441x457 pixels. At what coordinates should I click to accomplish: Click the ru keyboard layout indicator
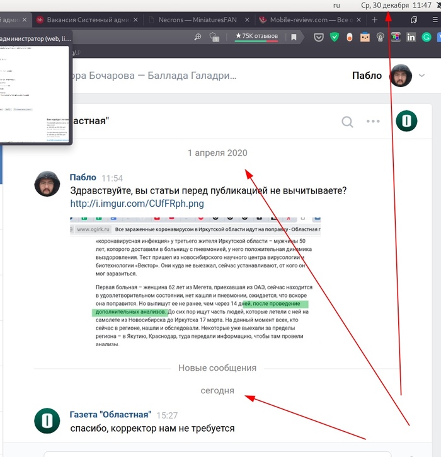pos(336,5)
